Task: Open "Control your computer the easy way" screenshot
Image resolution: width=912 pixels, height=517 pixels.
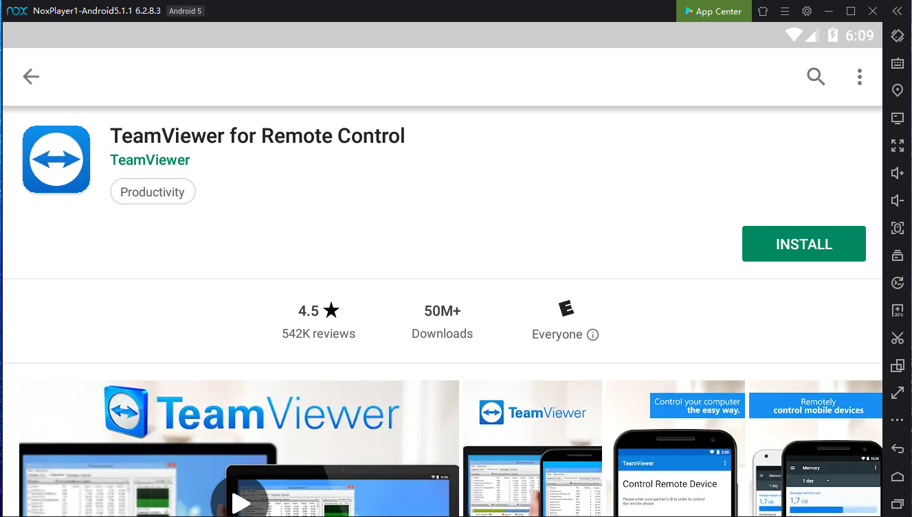Action: click(676, 448)
